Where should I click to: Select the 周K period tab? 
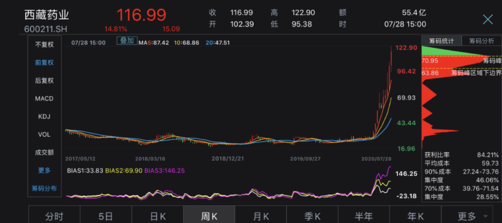209,216
